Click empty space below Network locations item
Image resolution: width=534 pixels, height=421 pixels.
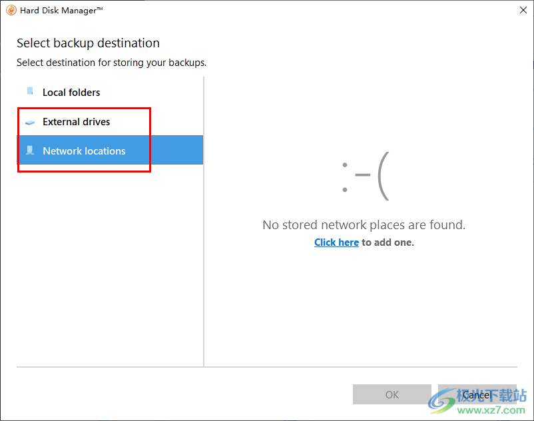[x=110, y=266]
